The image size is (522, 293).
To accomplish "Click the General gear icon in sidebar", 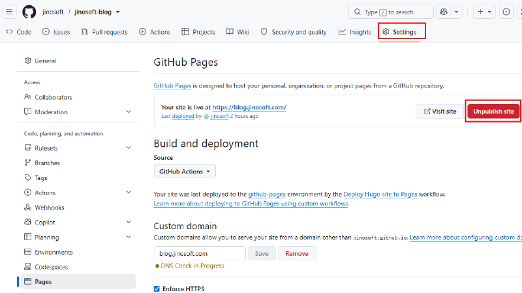I will tap(27, 61).
